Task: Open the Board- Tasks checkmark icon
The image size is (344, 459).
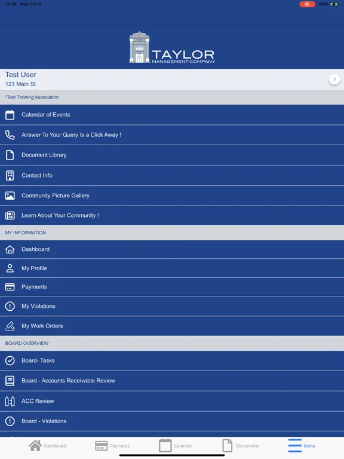Action: point(10,360)
